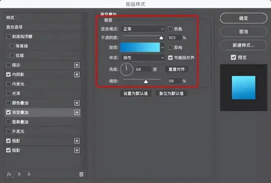Delete effect with trash can icon
Viewport: 271px width, 183px height.
81,174
